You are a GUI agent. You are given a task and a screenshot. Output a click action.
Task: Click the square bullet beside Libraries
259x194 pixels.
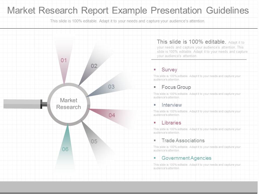coord(155,123)
